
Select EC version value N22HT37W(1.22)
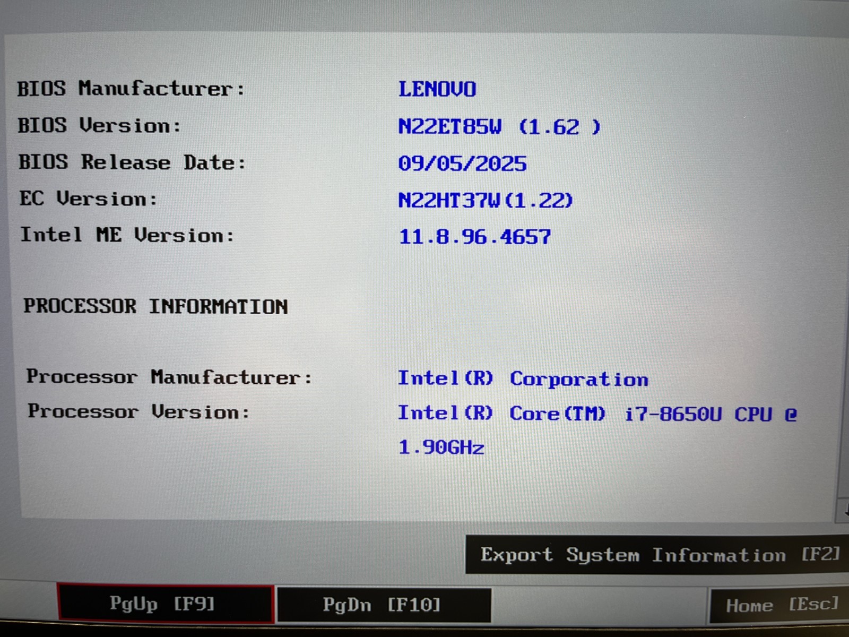[x=486, y=200]
